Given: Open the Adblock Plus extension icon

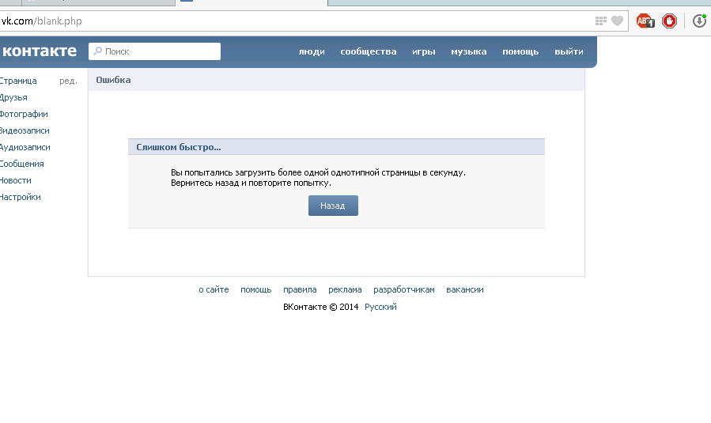Looking at the screenshot, I should [x=645, y=21].
